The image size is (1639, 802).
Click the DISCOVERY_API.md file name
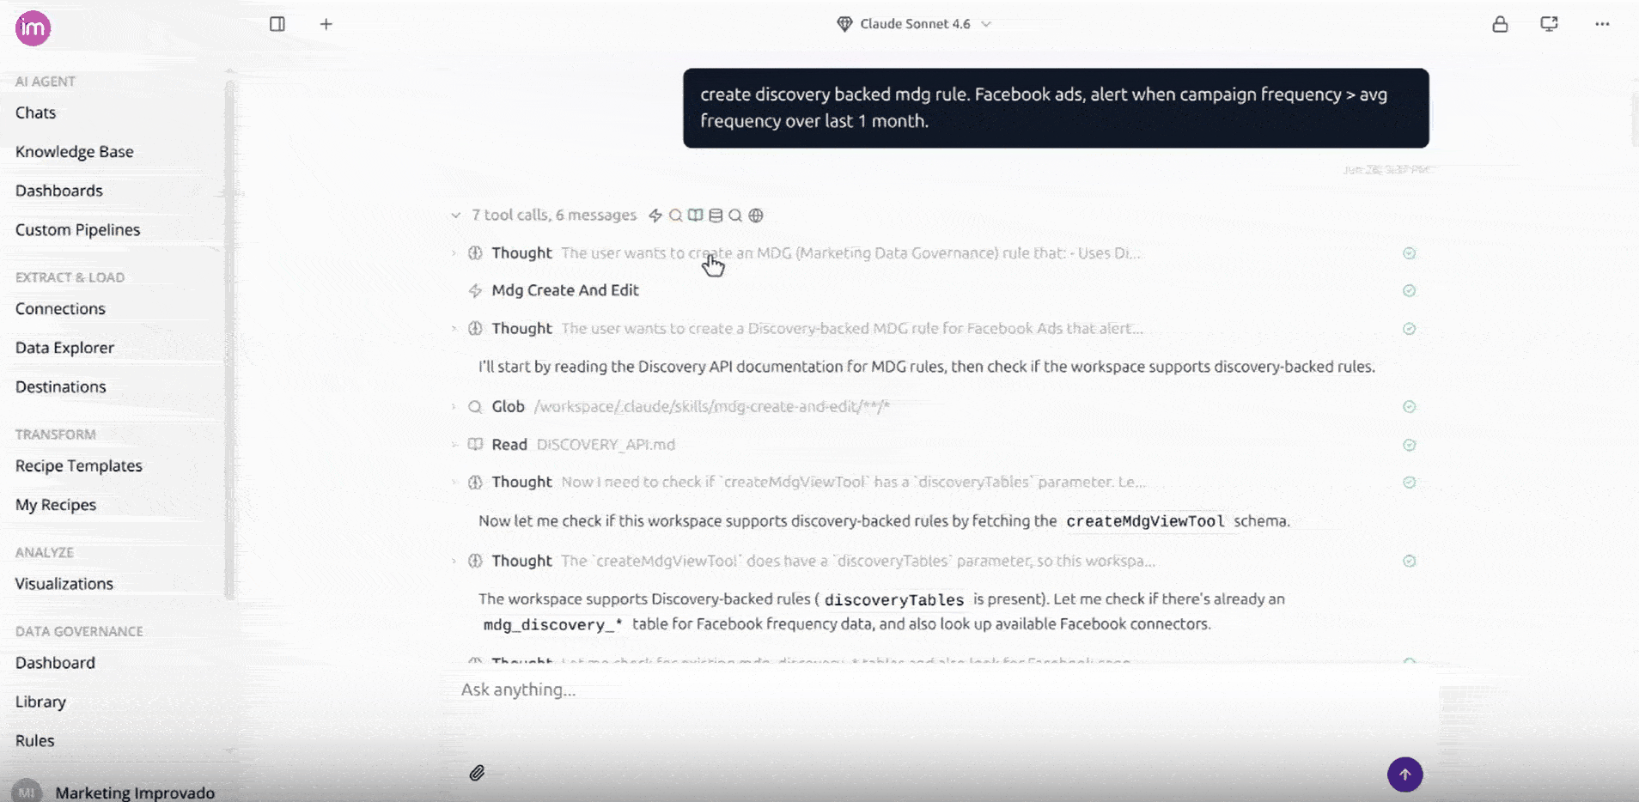pyautogui.click(x=606, y=445)
